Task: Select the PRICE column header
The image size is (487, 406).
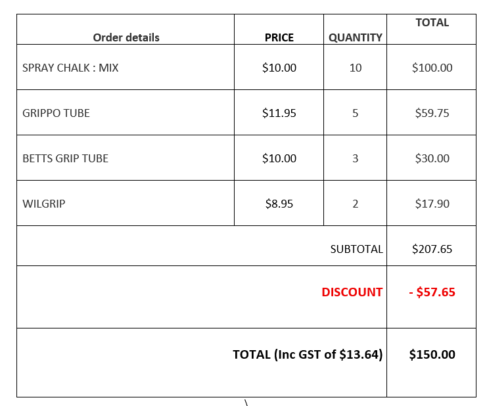Action: [x=279, y=37]
